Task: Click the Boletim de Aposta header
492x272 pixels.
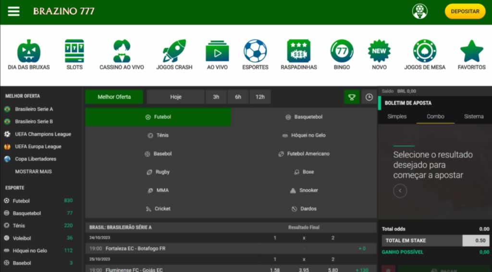Action: point(408,103)
